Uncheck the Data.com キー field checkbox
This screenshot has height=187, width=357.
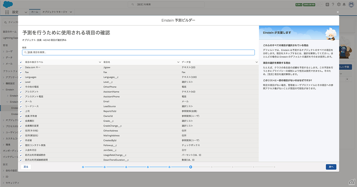click(x=21, y=68)
